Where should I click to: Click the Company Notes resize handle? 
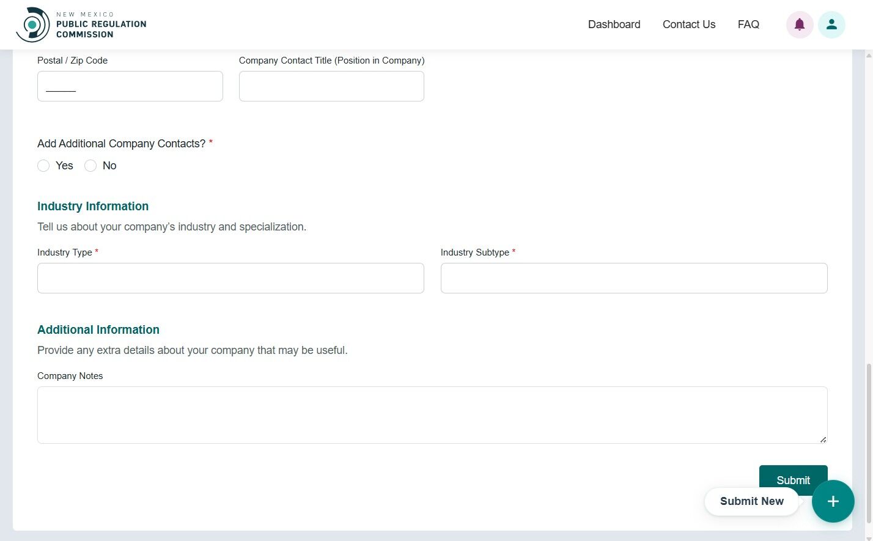(823, 440)
